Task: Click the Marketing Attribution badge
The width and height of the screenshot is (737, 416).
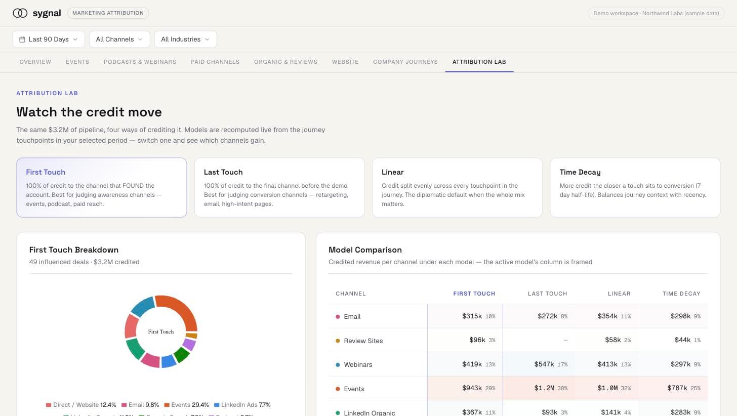Action: (x=108, y=13)
